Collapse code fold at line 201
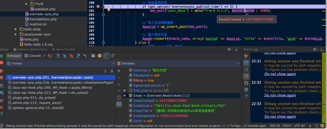Image resolution: width=327 pixels, height=129 pixels. (103, 7)
